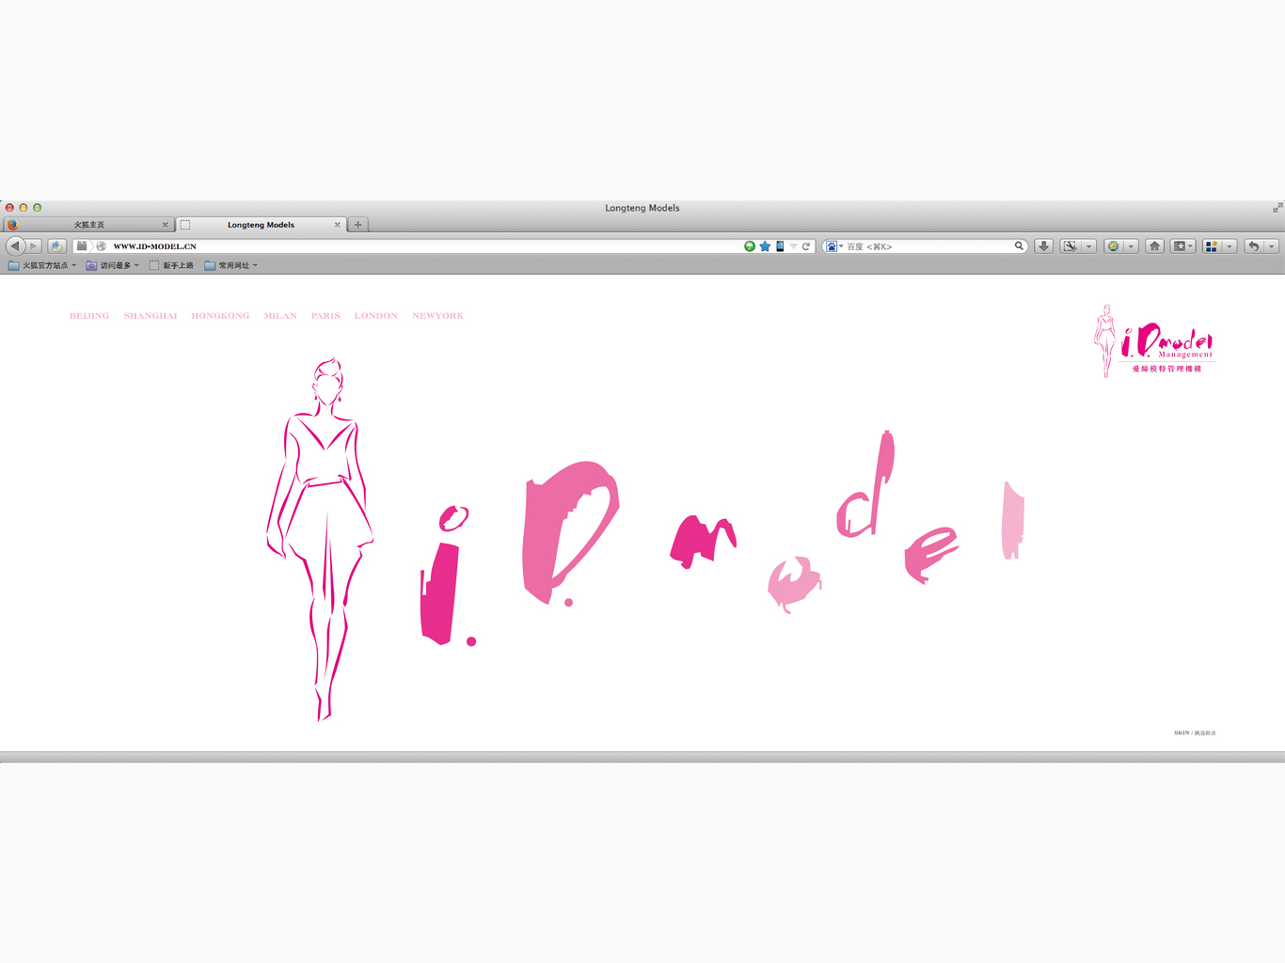The image size is (1285, 963).
Task: Open URL history dropdown arrow in address bar
Action: pyautogui.click(x=793, y=246)
